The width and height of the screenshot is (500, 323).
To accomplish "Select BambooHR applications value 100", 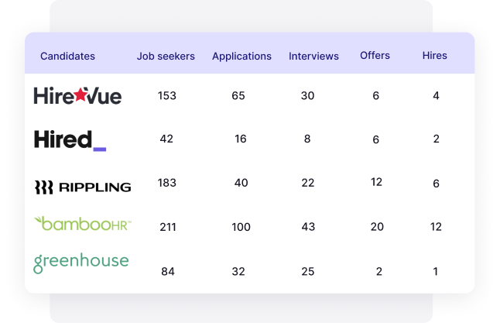I will (241, 227).
